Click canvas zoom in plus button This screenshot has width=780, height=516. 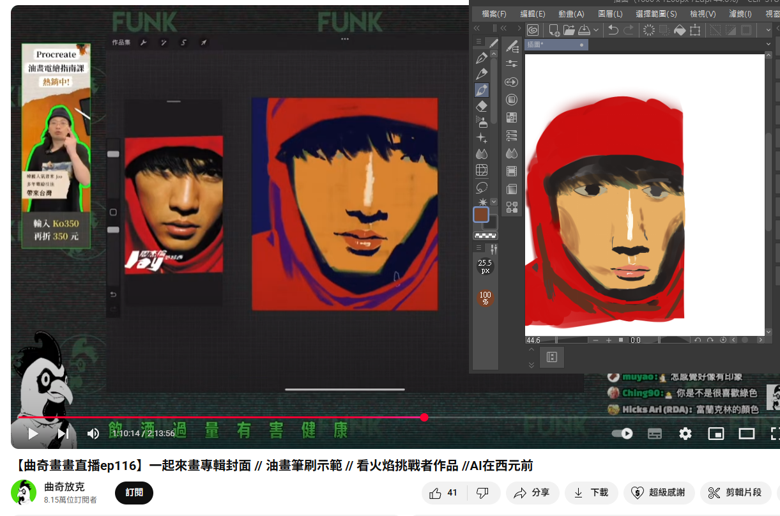609,340
